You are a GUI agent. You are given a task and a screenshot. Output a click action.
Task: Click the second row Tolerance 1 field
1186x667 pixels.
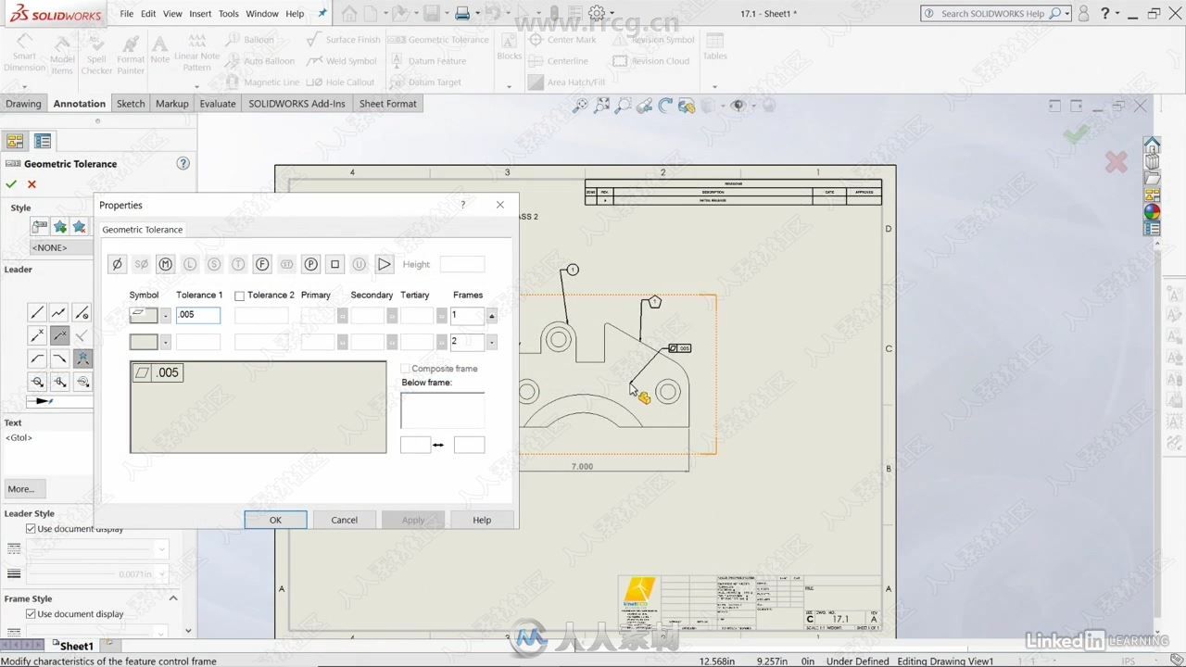[x=198, y=342]
